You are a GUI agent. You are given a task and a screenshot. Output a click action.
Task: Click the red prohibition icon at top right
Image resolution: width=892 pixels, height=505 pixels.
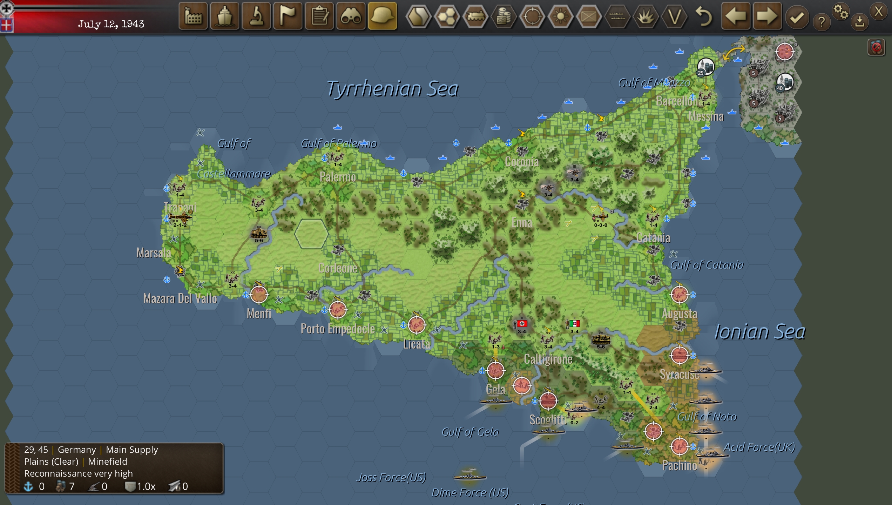click(876, 47)
